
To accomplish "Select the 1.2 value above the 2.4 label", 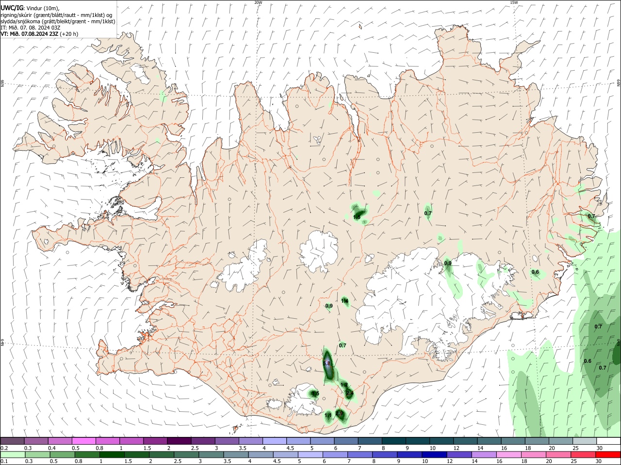I will [x=344, y=384].
